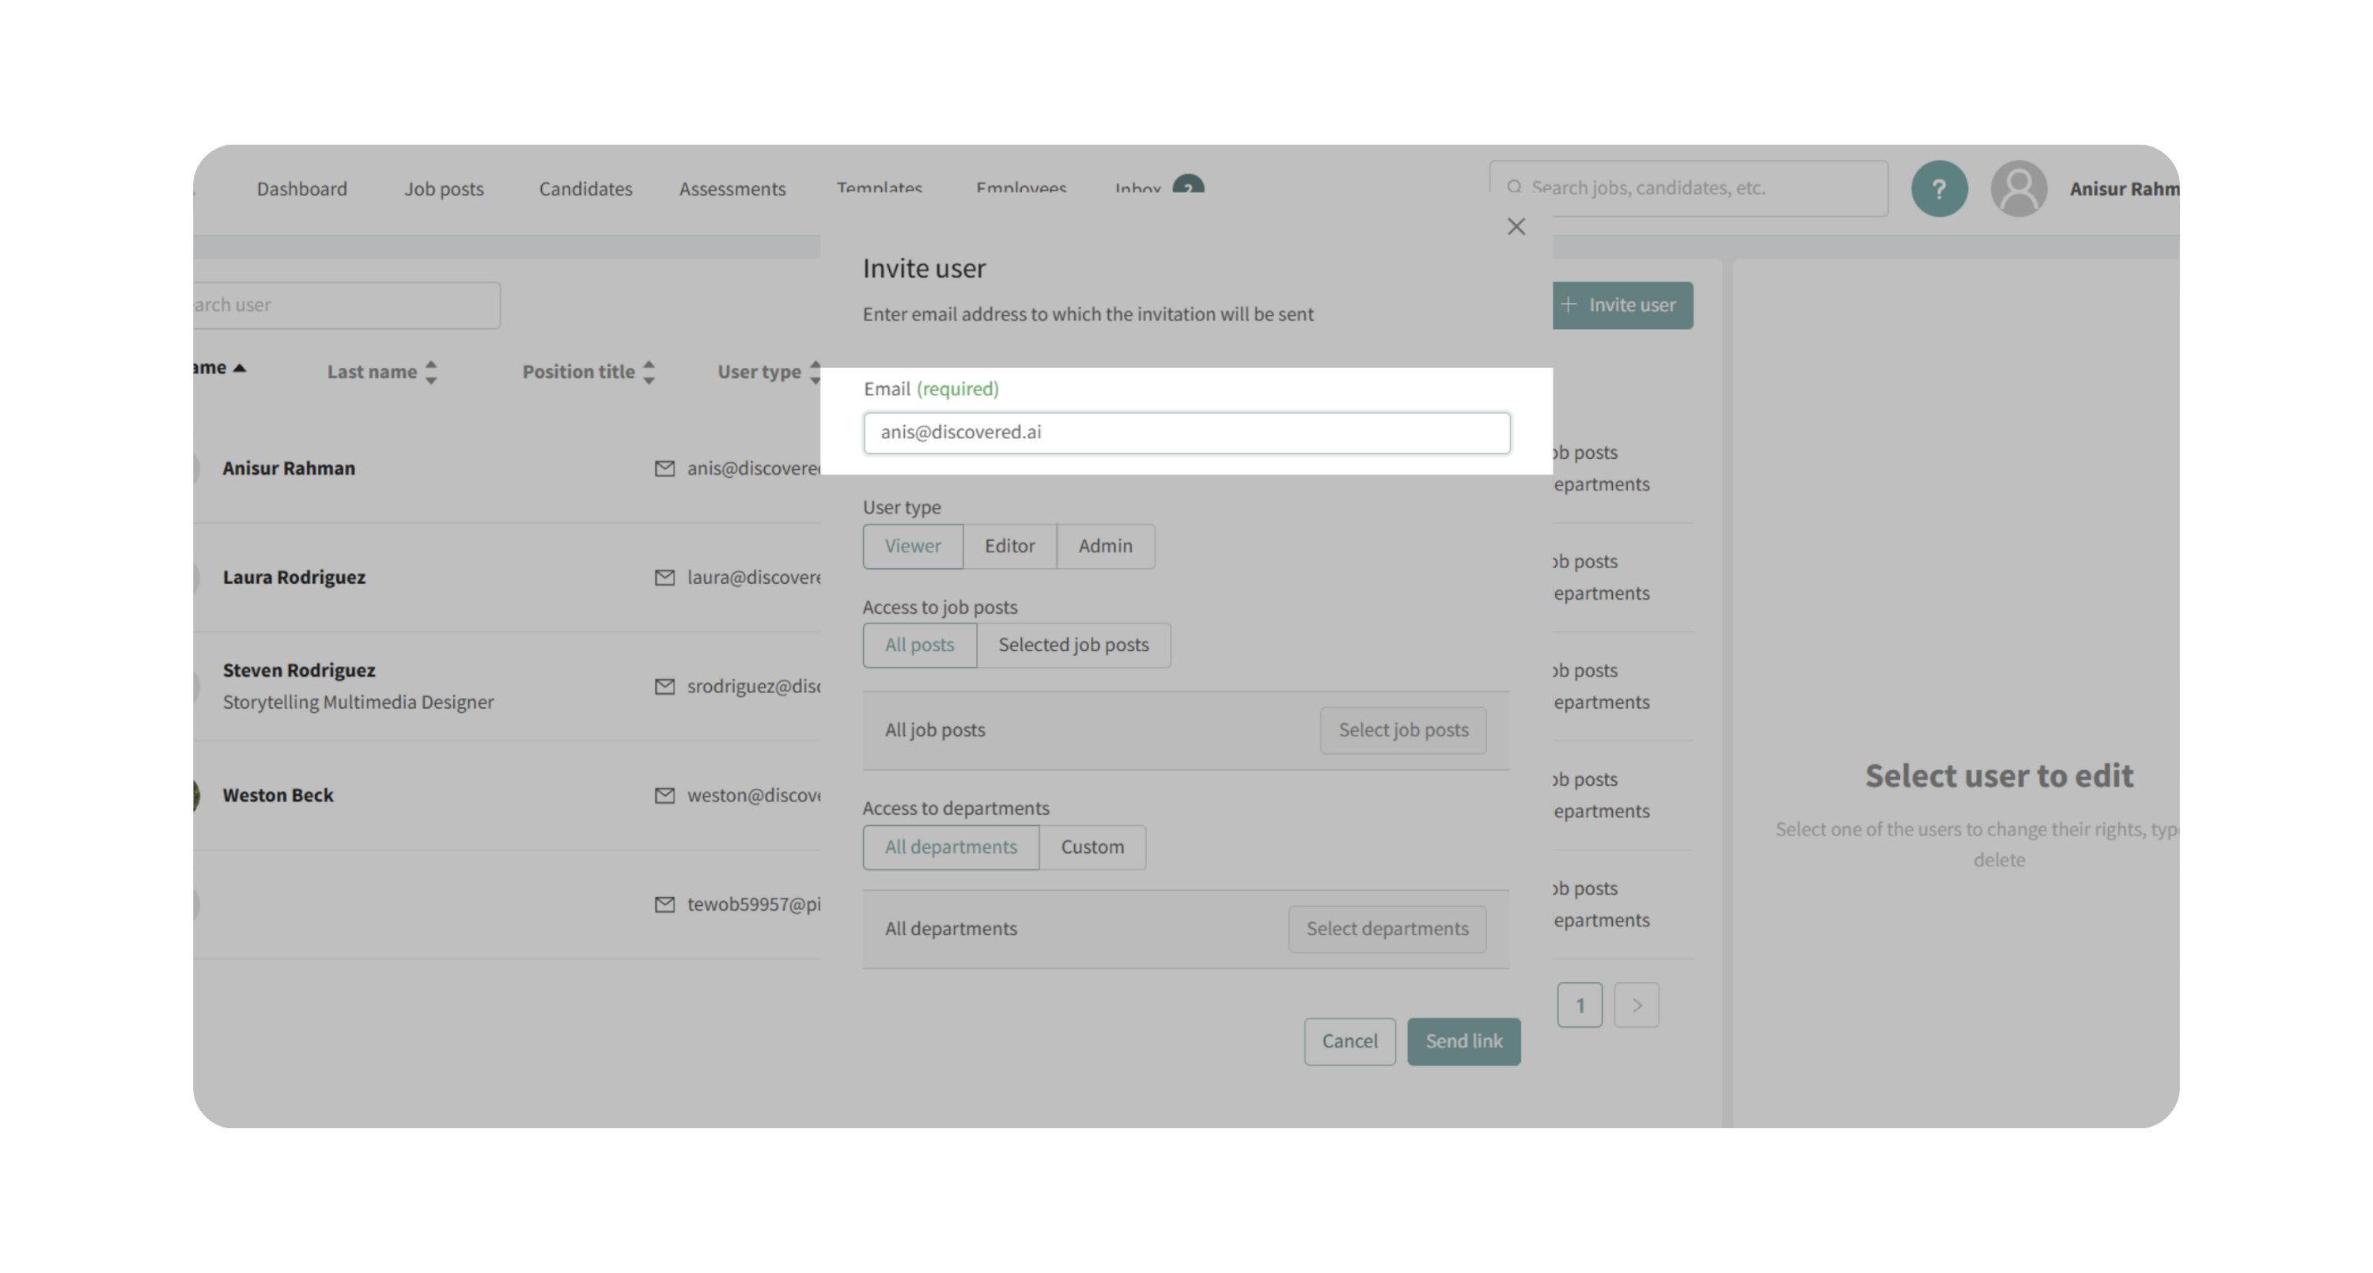
Task: Click the plus icon on Invite user button
Action: pyautogui.click(x=1568, y=305)
